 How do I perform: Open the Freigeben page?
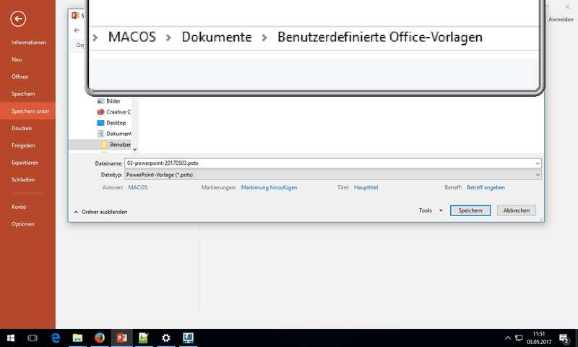click(x=23, y=145)
